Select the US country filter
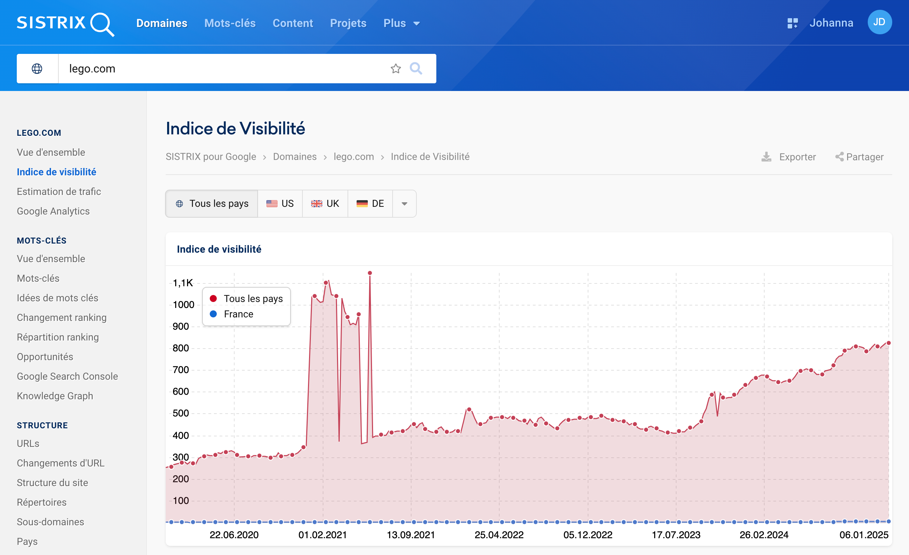The width and height of the screenshot is (909, 555). tap(280, 204)
